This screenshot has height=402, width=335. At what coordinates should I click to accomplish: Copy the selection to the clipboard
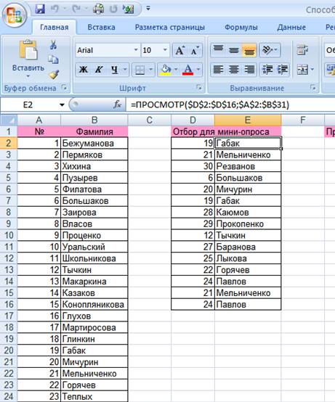(53, 60)
